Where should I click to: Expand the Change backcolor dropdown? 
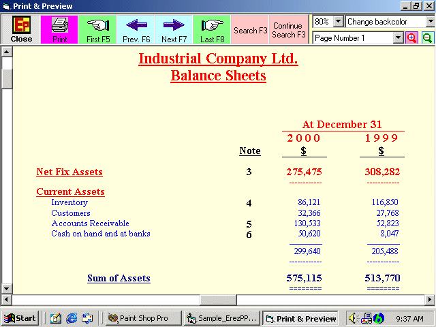pos(431,21)
